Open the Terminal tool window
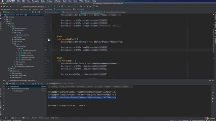Image resolution: width=216 pixels, height=121 pixels. pos(26,118)
